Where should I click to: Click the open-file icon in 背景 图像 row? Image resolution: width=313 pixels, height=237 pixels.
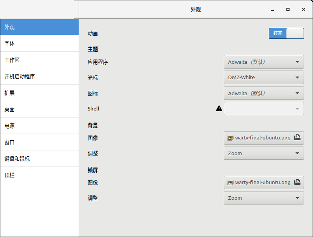[x=297, y=137]
